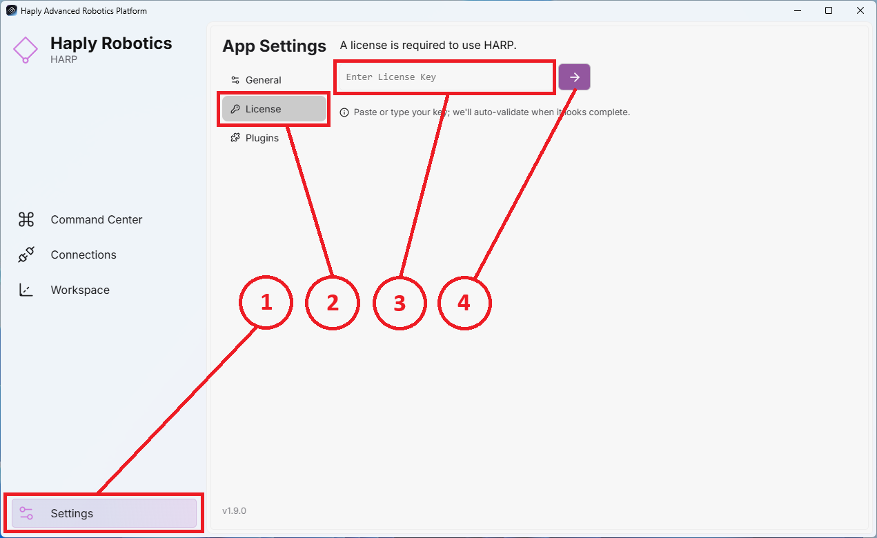
Task: Click the info icon beside paste hint
Action: click(345, 112)
